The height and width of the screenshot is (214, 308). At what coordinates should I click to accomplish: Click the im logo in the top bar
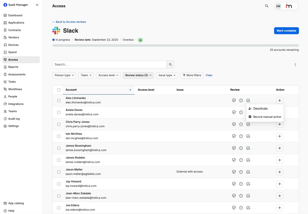tap(289, 6)
